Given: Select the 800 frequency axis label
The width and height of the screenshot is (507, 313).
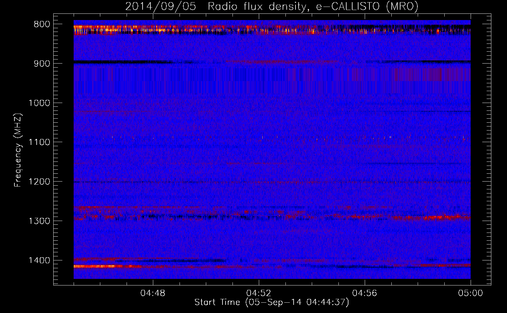Looking at the screenshot, I should pyautogui.click(x=42, y=24).
